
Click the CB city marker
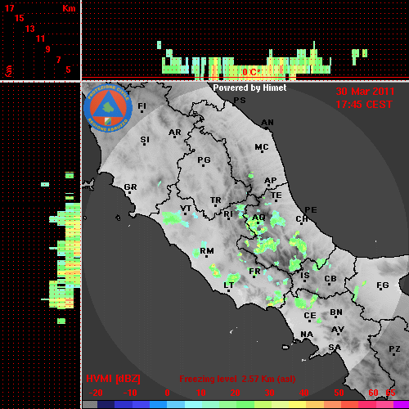[330, 285]
